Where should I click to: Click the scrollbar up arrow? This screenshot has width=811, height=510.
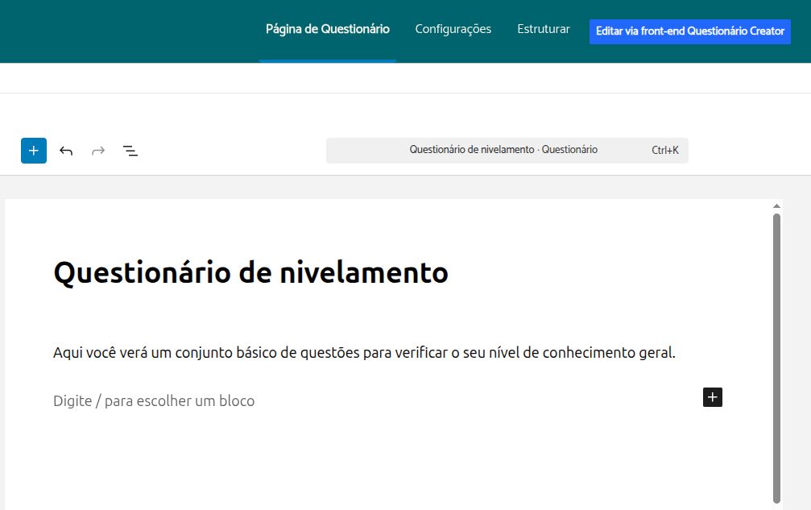776,205
